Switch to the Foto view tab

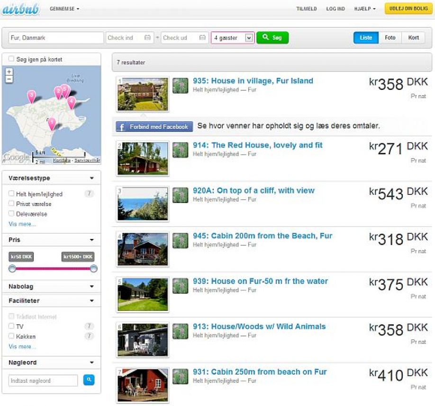pyautogui.click(x=390, y=38)
